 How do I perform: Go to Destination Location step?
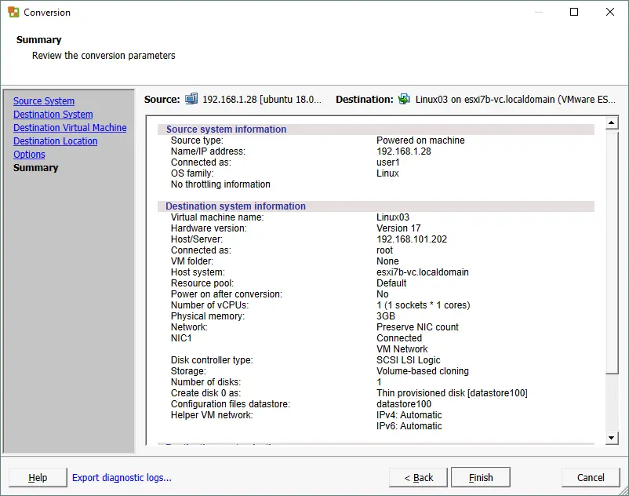click(56, 141)
